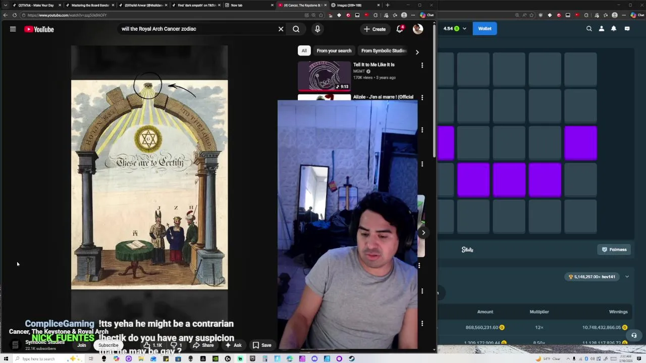Open the Stake user profile icon
Screen dimensions: 646x363
tap(602, 29)
